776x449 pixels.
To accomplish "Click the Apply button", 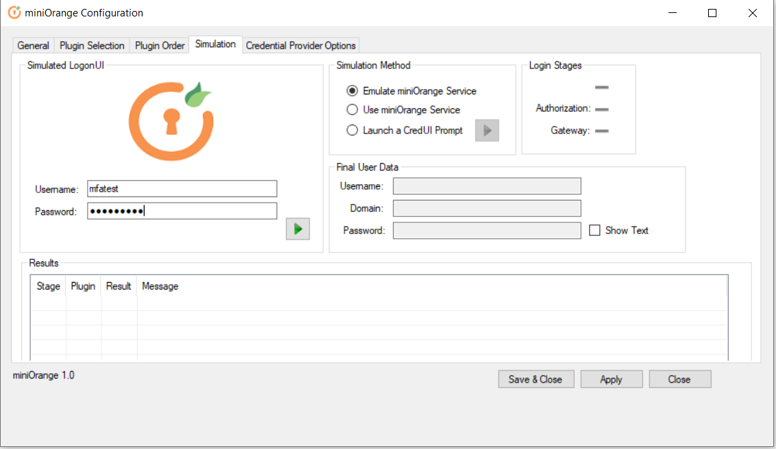I will (611, 379).
